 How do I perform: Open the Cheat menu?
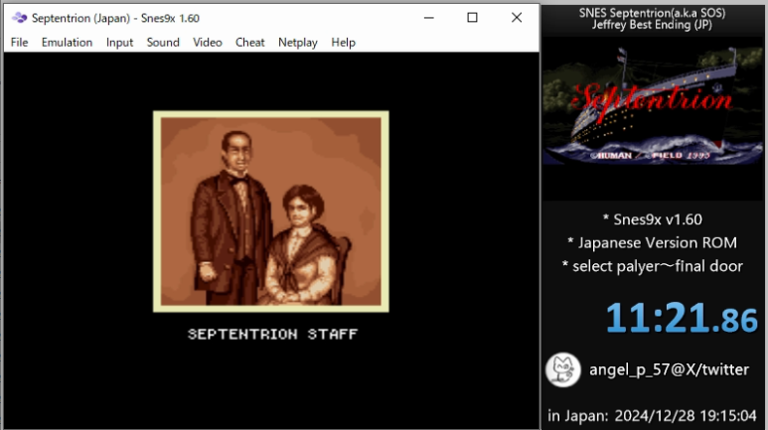(x=249, y=43)
